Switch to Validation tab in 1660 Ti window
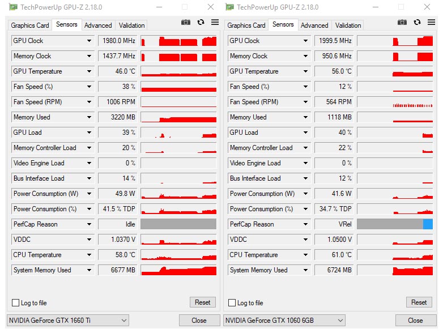 (x=131, y=25)
